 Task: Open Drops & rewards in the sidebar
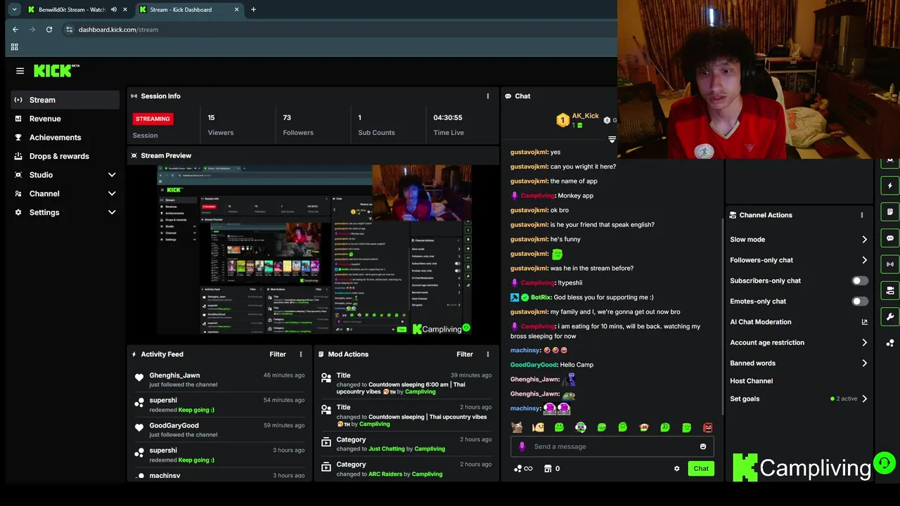coord(65,156)
